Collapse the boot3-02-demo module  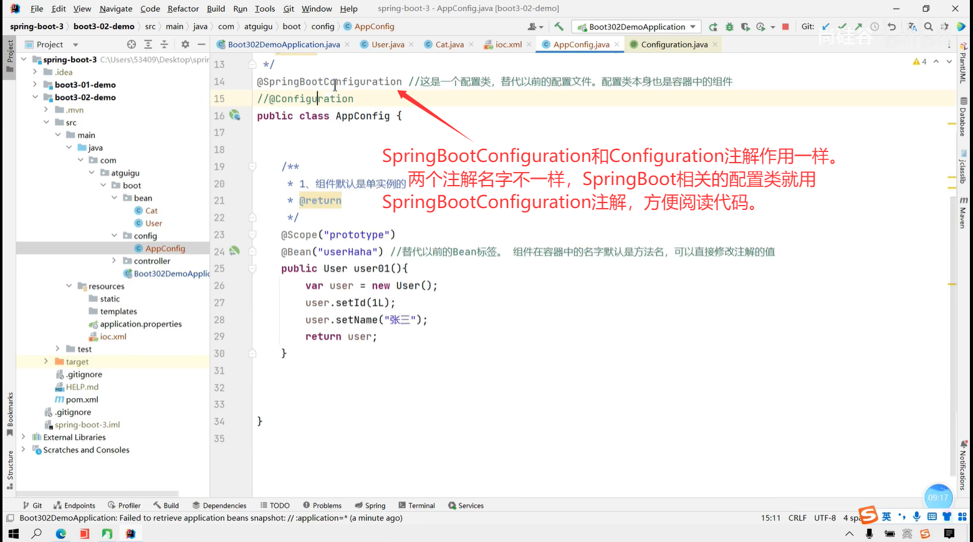point(36,97)
